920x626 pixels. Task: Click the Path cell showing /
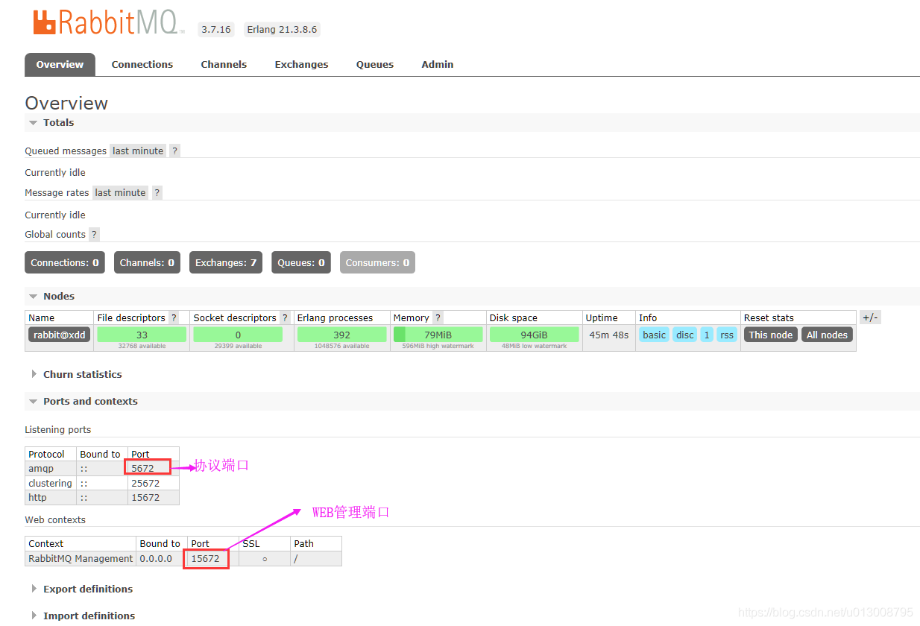[316, 558]
